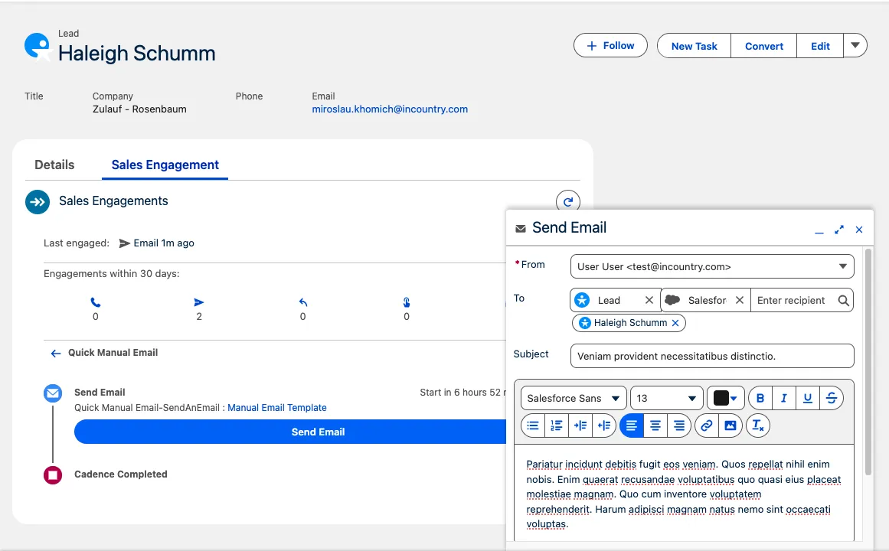Toggle bold formatting
Screen dimensions: 889x551
click(x=760, y=398)
